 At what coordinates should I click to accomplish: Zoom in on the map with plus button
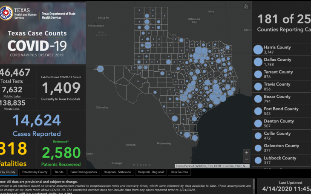click(246, 152)
